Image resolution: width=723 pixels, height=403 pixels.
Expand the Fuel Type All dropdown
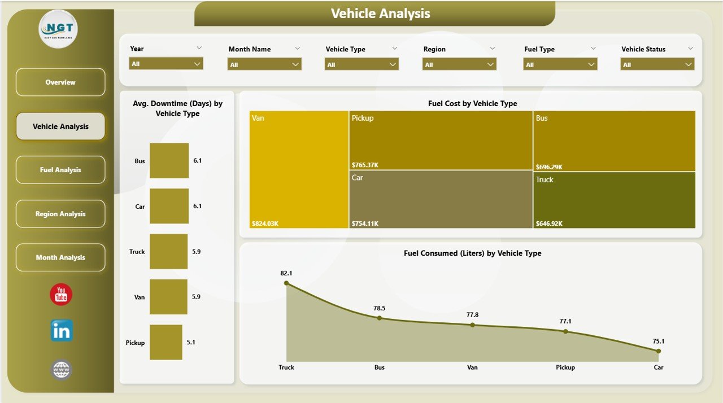pyautogui.click(x=591, y=64)
